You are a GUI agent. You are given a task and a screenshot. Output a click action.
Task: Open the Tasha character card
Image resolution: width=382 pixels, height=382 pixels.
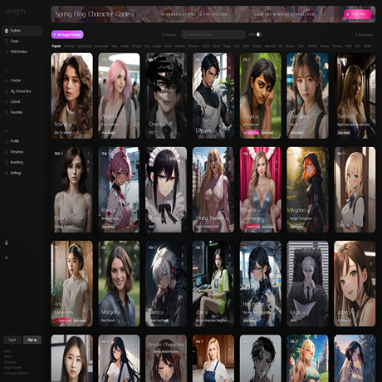355,95
